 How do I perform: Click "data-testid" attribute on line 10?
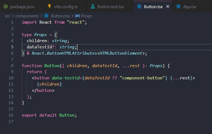pyautogui.click(x=66, y=78)
